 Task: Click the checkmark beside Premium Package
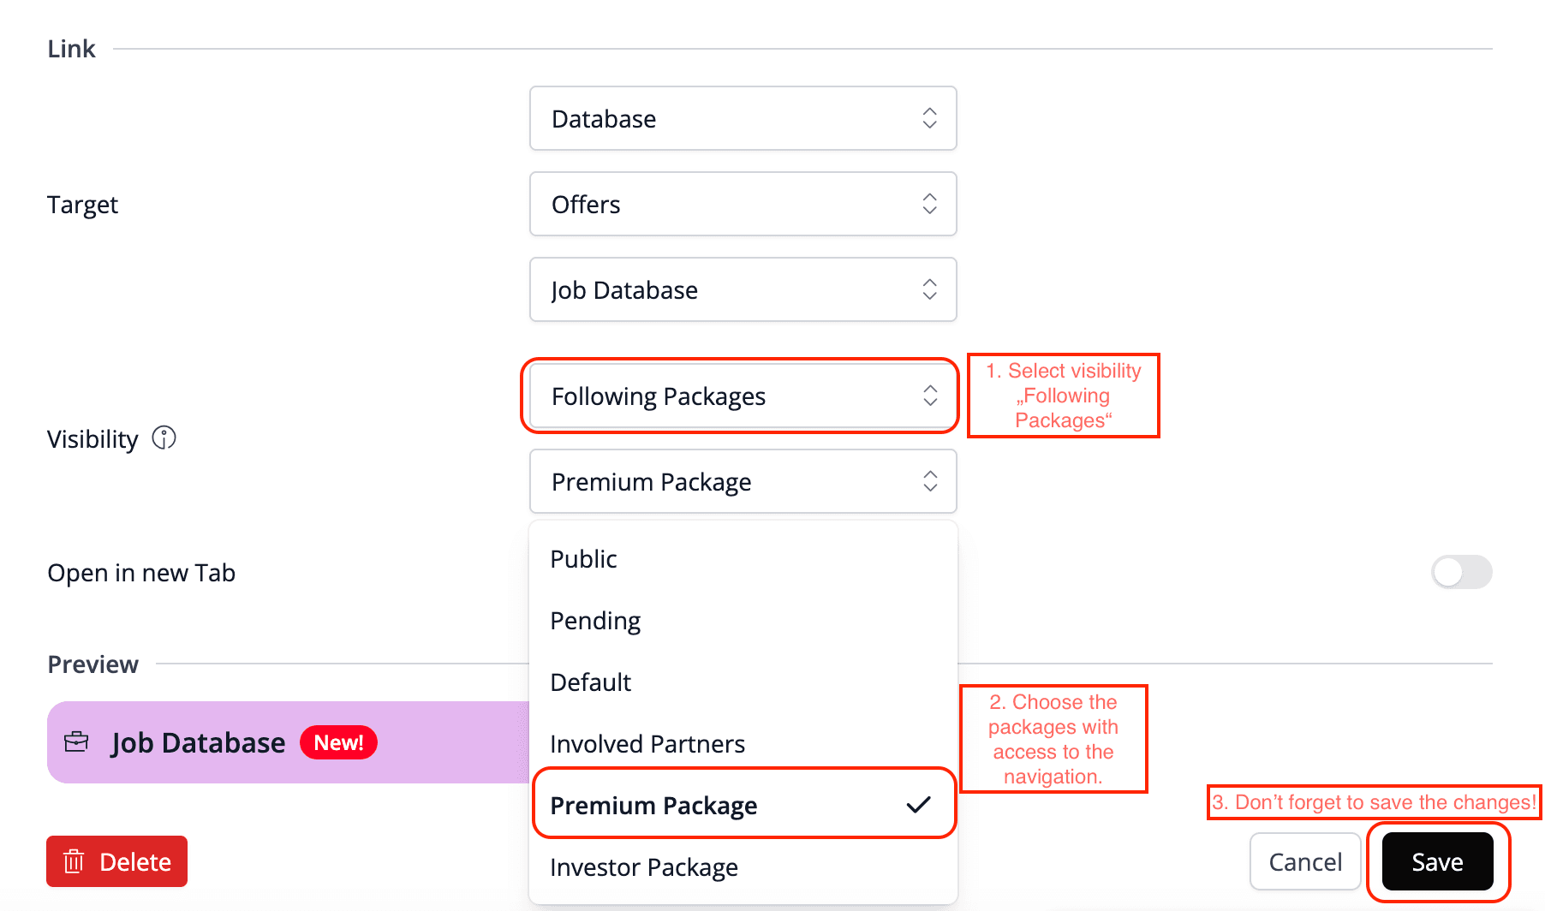918,805
